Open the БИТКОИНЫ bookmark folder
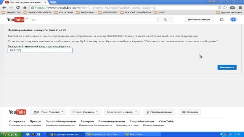This screenshot has width=244, height=137. pyautogui.click(x=85, y=13)
